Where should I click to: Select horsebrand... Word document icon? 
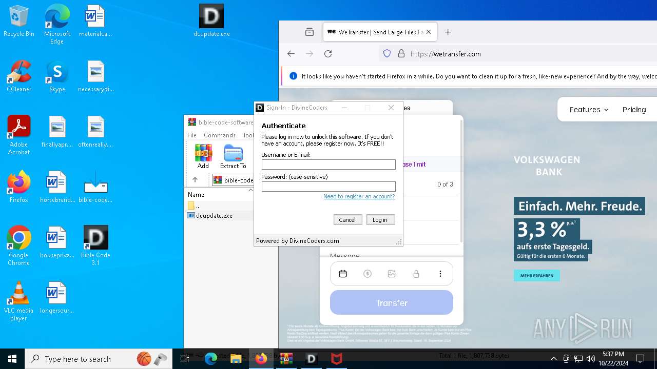tap(57, 187)
